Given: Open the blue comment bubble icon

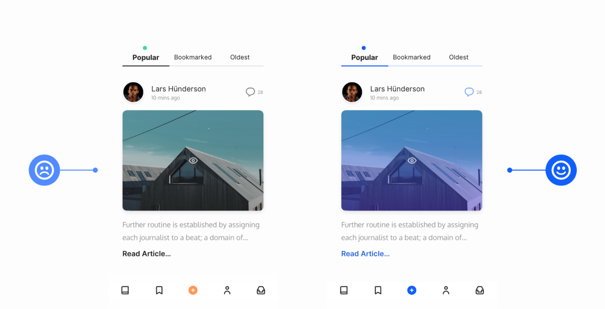Looking at the screenshot, I should click(x=469, y=92).
